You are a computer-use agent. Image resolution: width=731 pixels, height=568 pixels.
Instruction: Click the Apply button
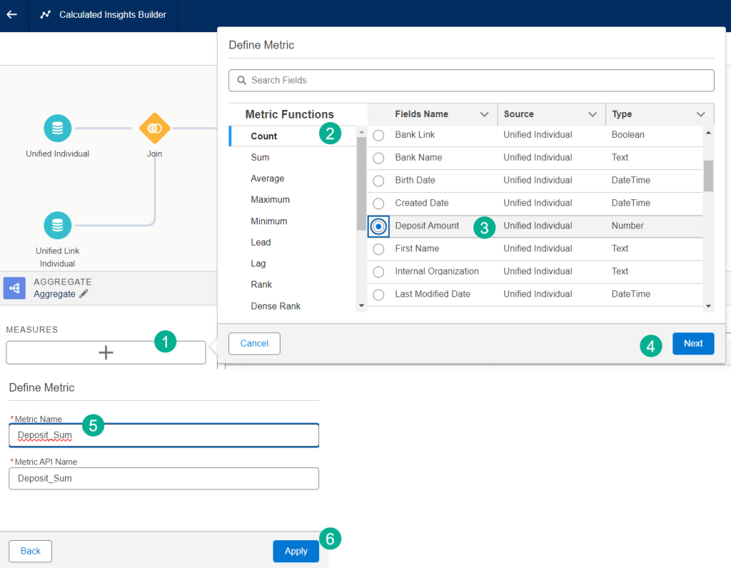coord(296,551)
